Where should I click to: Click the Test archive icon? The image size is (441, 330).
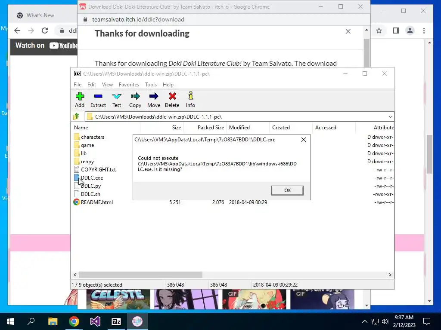click(x=117, y=100)
